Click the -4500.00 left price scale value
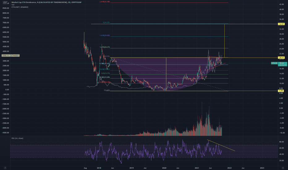Screen dimensions: 288x170 pos(5,133)
